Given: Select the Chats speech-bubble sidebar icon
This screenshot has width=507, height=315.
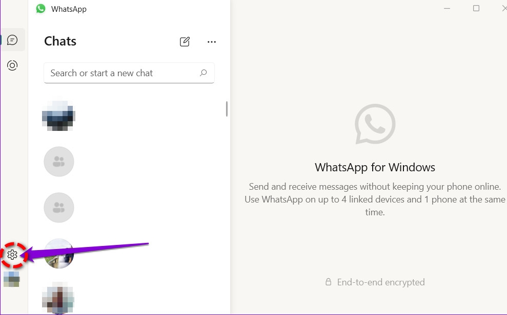Looking at the screenshot, I should tap(12, 39).
